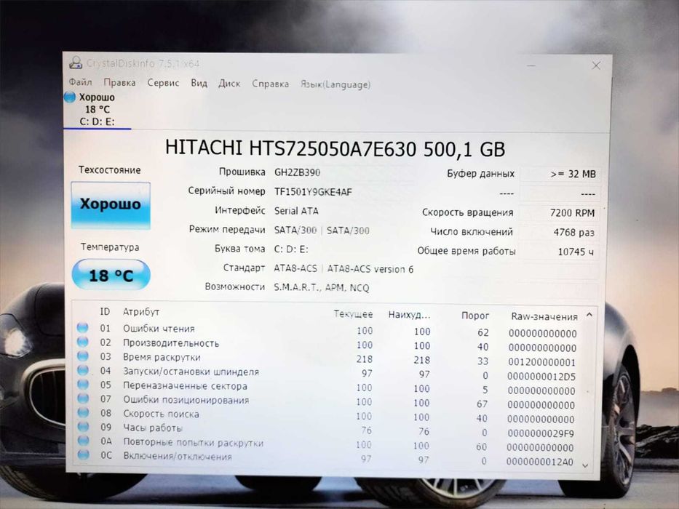Screen dimensions: 679x509
Task: Click the status icon for Ошибки позиционирования
Action: (83, 398)
